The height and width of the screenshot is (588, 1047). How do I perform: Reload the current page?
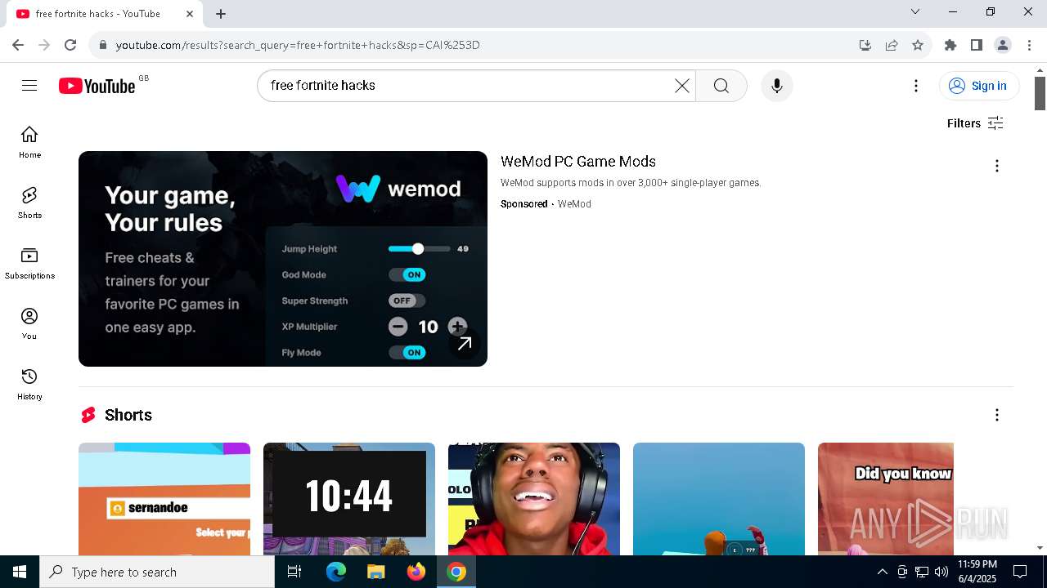70,45
